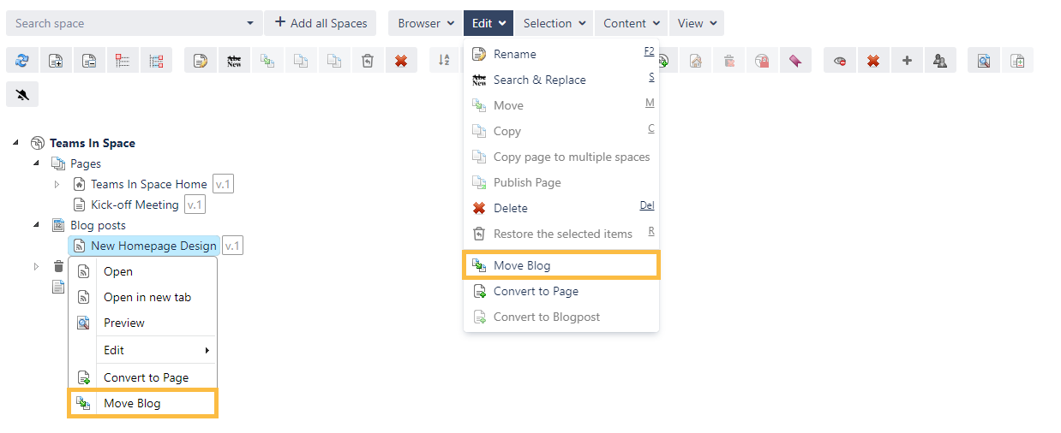The height and width of the screenshot is (433, 1061).
Task: Toggle the eye restriction icon in toolbar
Action: tap(840, 60)
